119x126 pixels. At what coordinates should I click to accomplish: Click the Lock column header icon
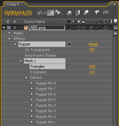click(x=83, y=22)
